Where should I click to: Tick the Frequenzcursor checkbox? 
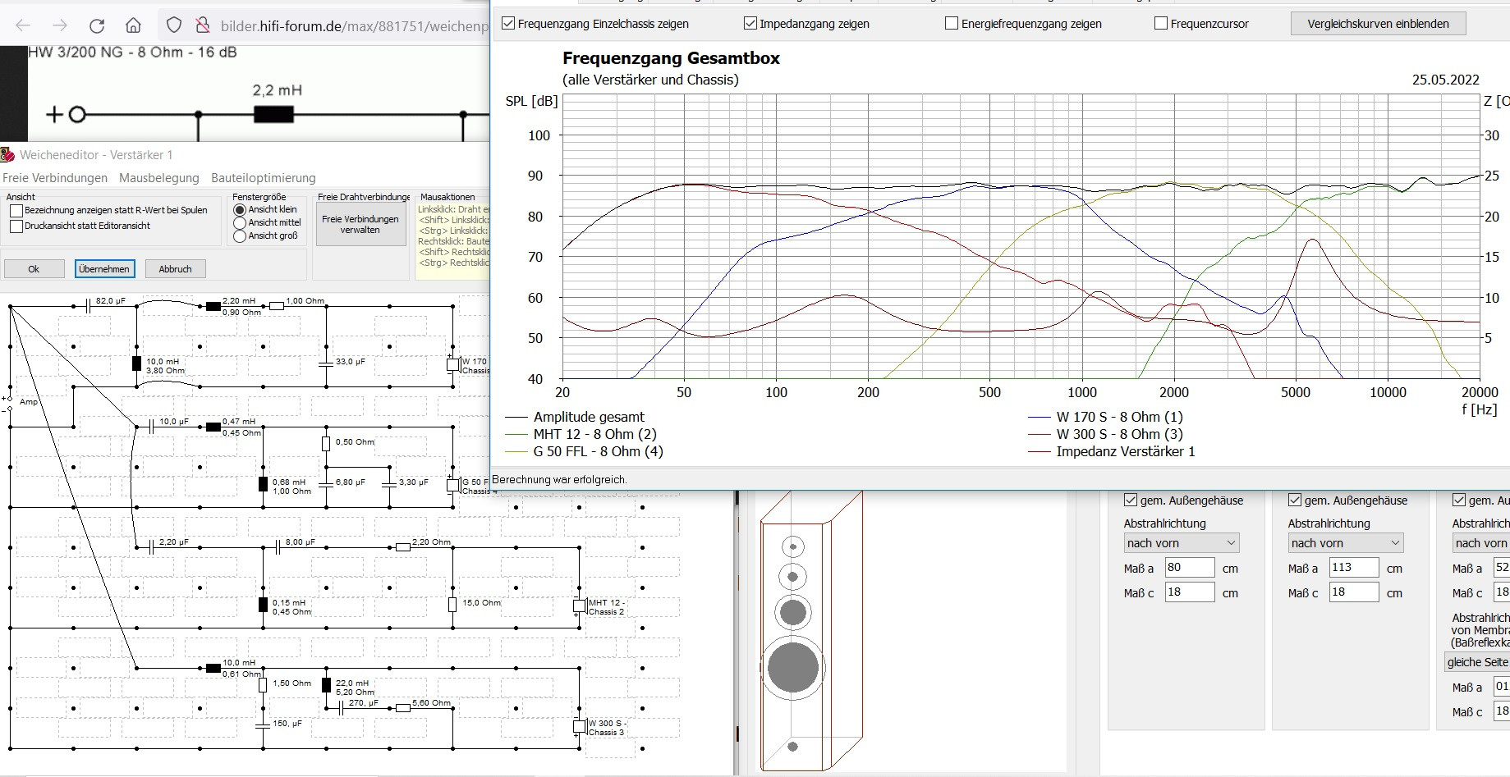[1161, 24]
